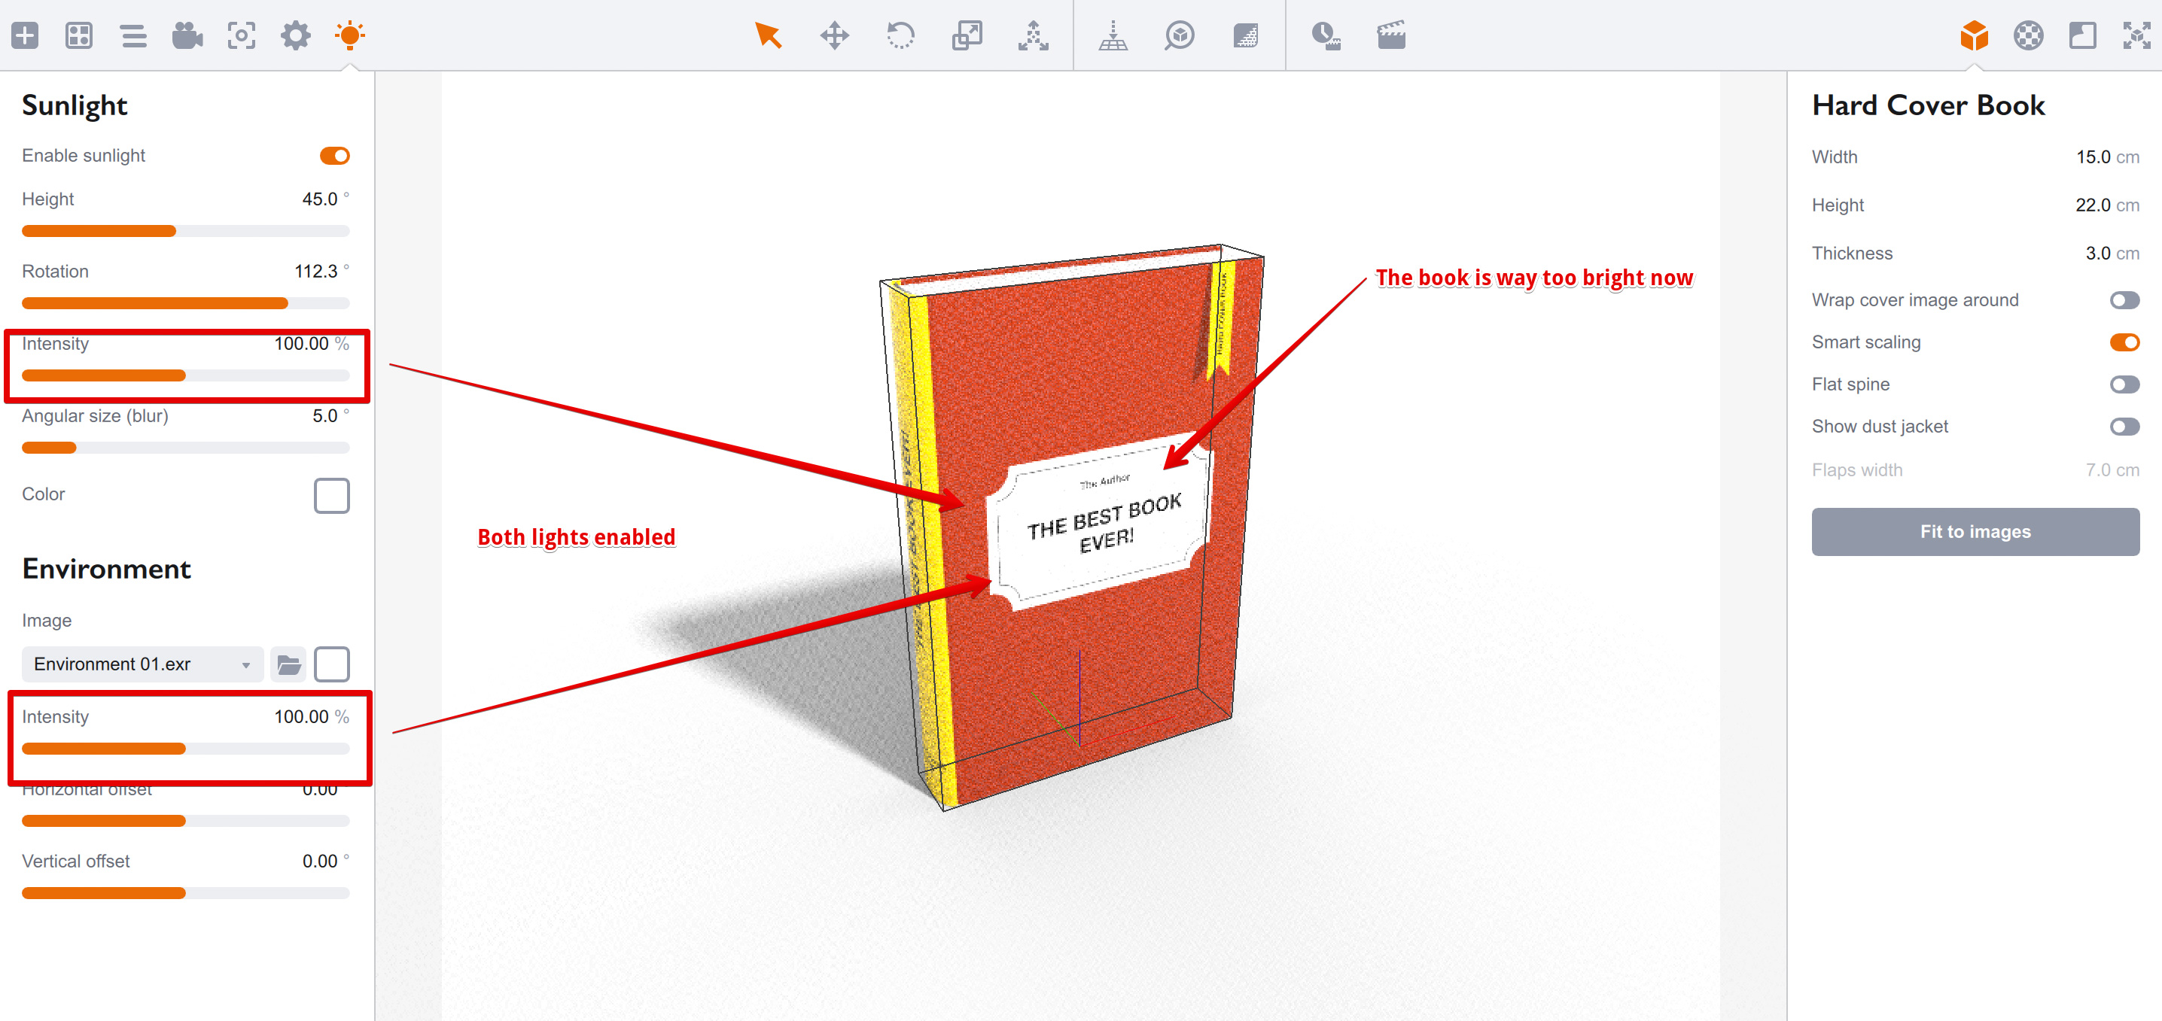Select the arrow selection tool
The width and height of the screenshot is (2162, 1021).
tap(768, 36)
